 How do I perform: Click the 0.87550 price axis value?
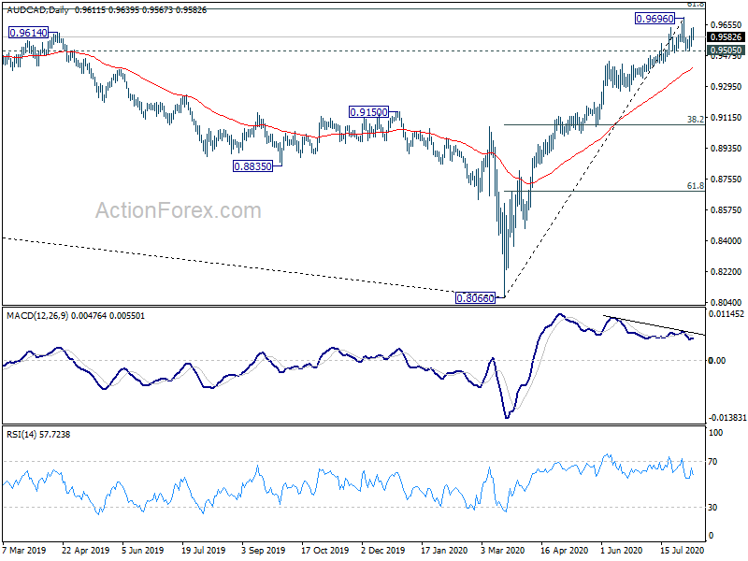click(726, 180)
